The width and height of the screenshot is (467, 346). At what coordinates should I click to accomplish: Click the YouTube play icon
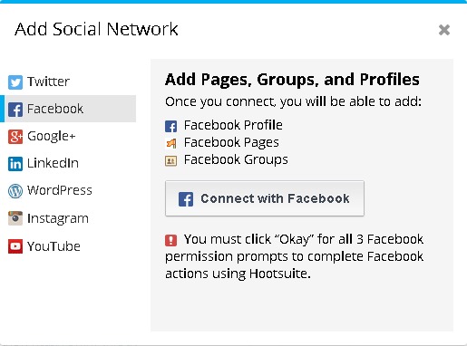pos(15,246)
